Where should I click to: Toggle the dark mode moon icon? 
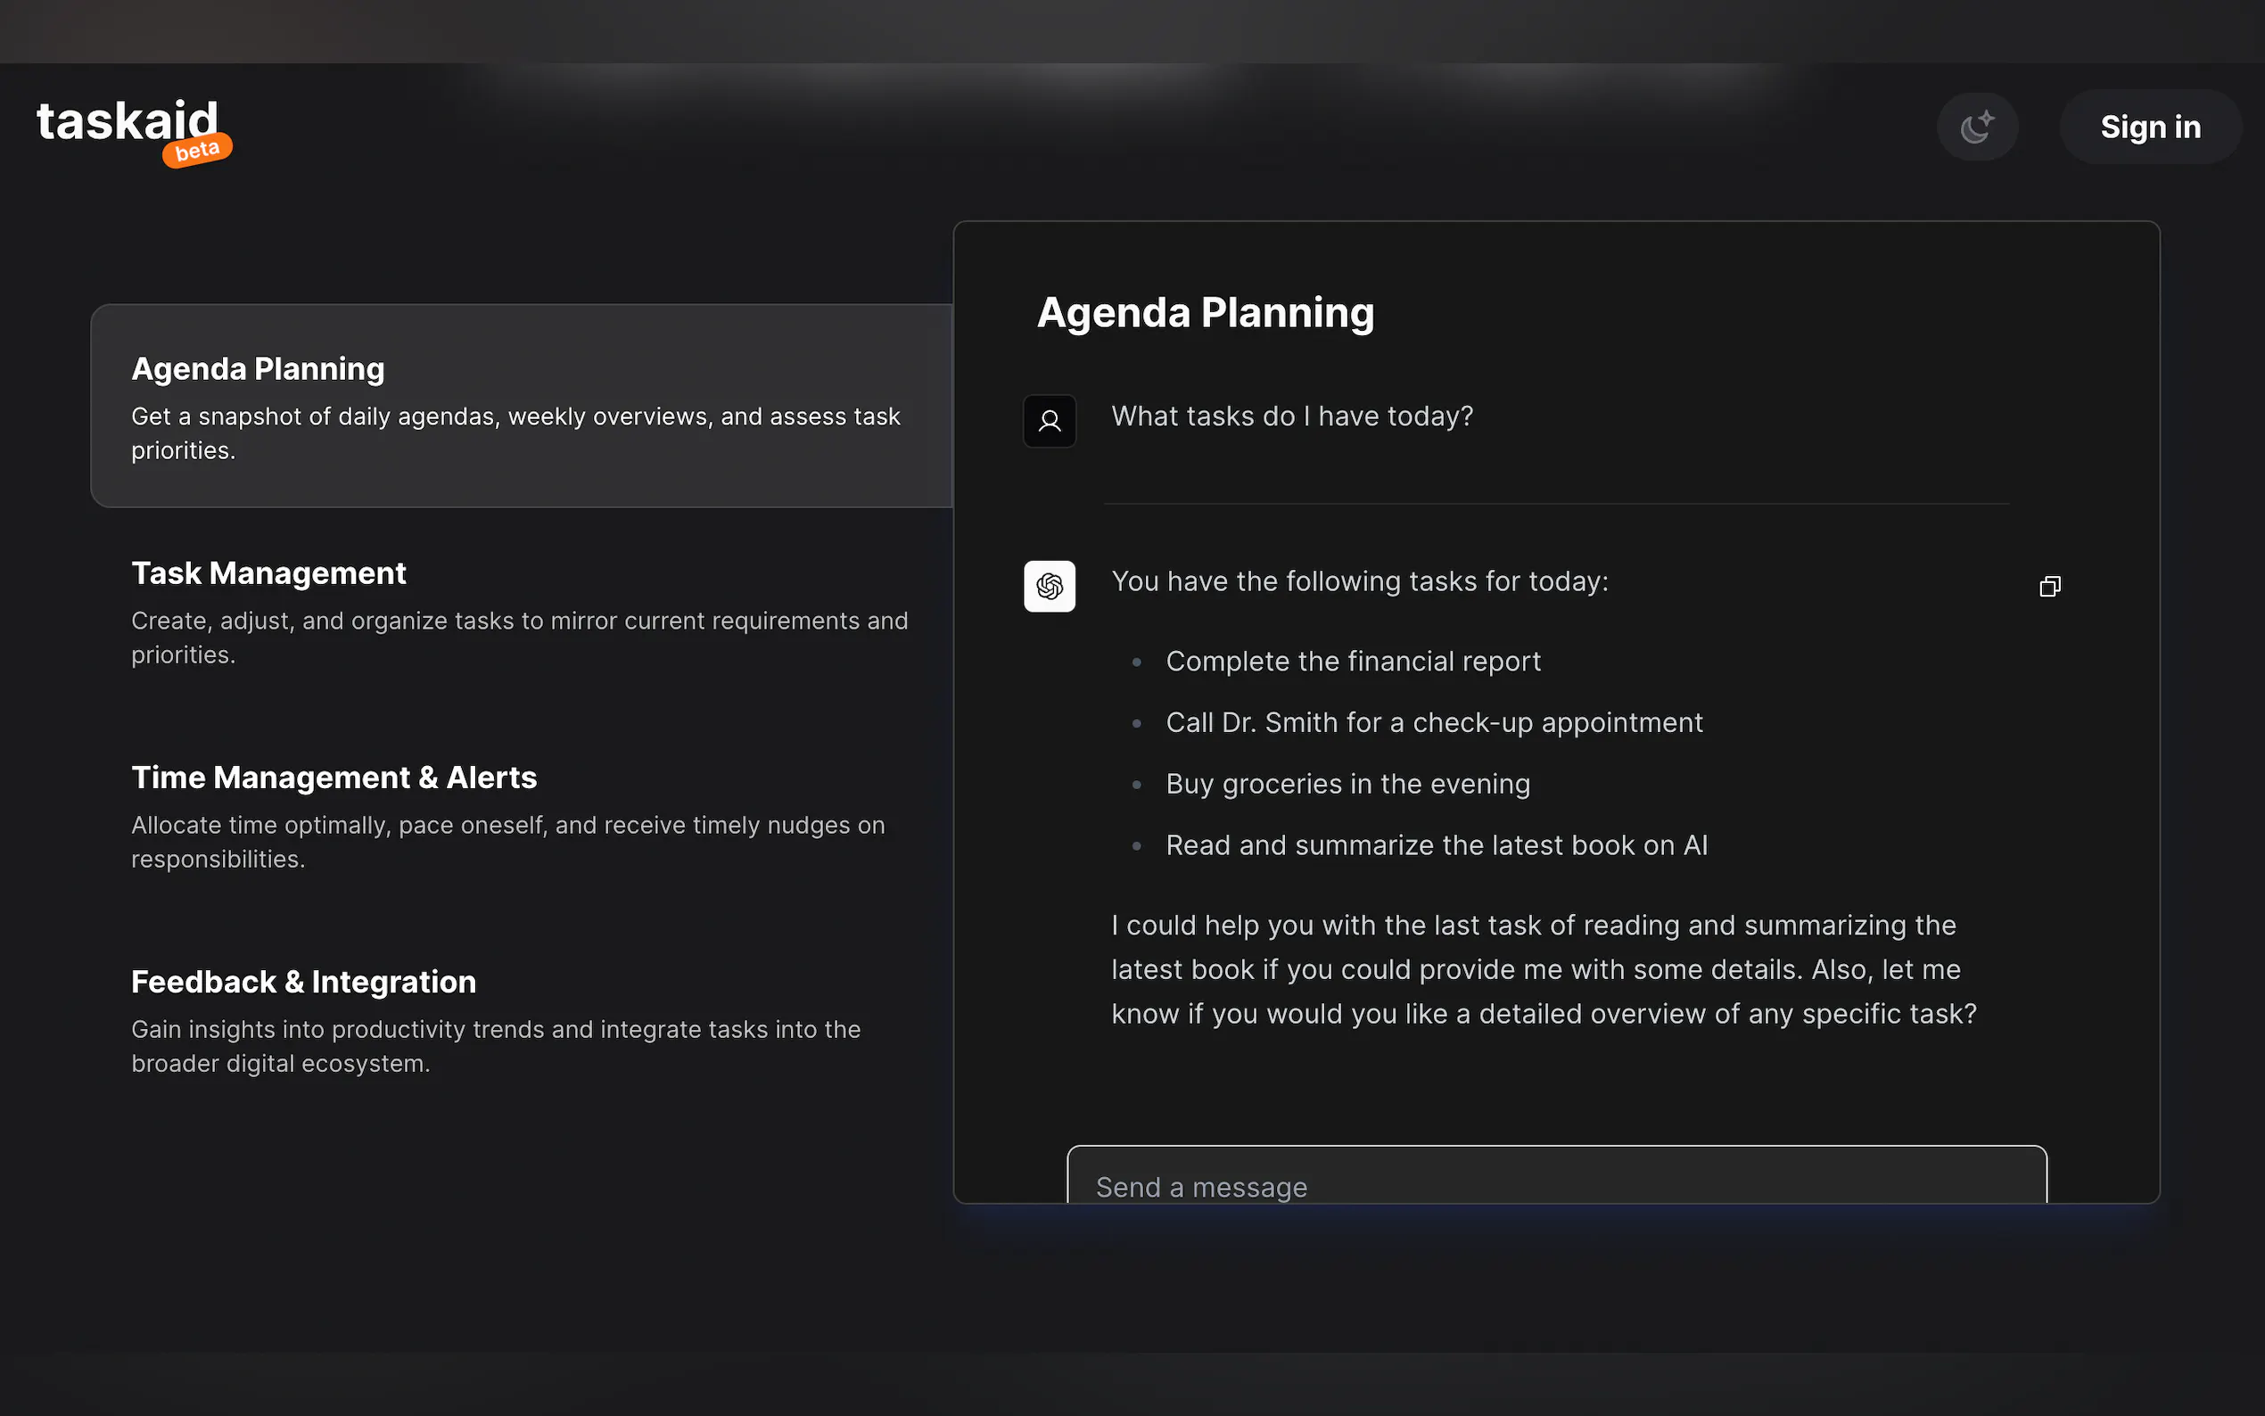click(x=1977, y=127)
